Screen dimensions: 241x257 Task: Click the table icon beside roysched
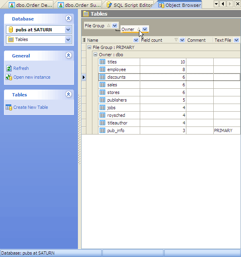click(x=102, y=115)
